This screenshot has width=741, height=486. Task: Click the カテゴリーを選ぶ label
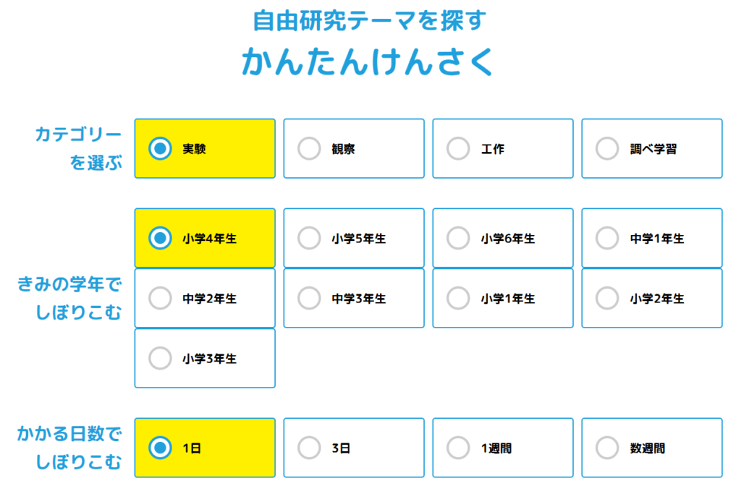point(78,148)
